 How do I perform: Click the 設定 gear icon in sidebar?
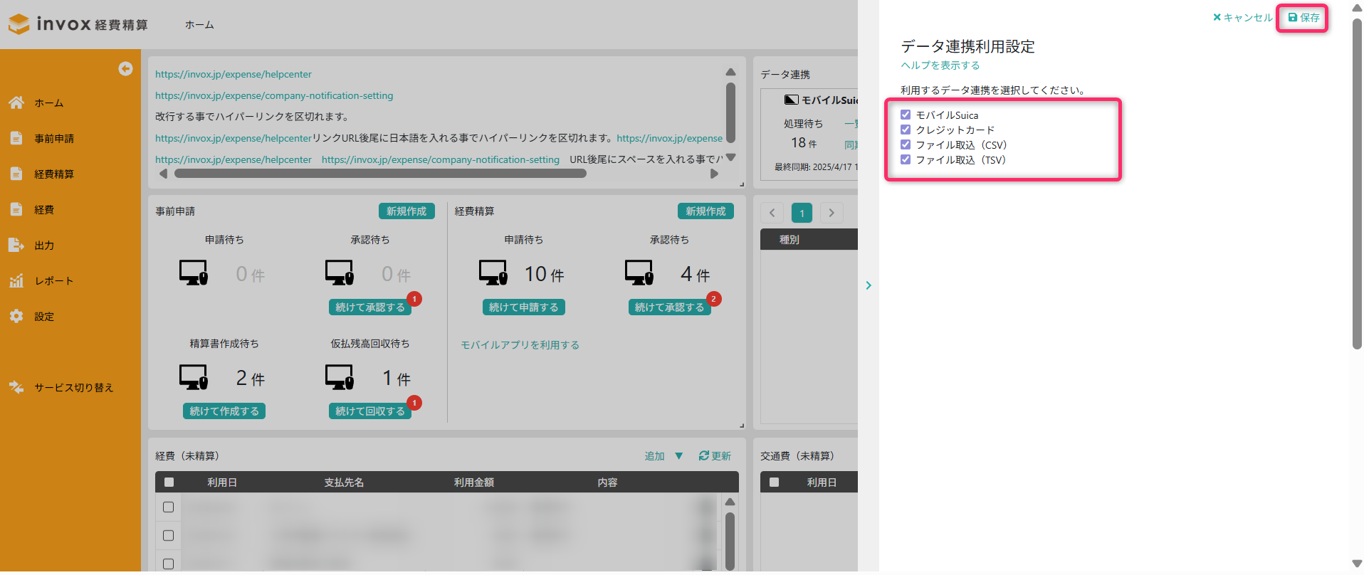tap(16, 316)
